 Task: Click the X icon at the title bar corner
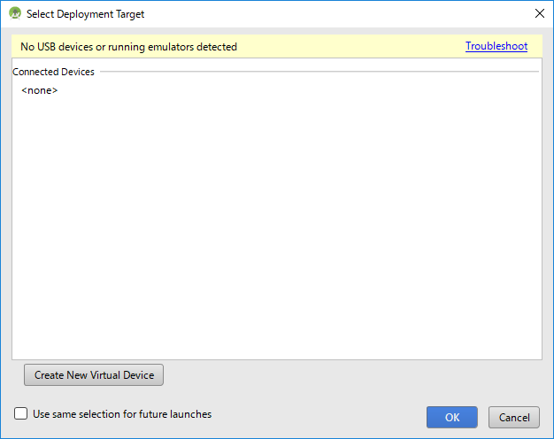[540, 14]
